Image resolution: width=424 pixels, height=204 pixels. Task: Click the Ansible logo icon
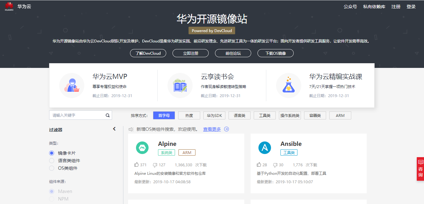tap(265, 148)
